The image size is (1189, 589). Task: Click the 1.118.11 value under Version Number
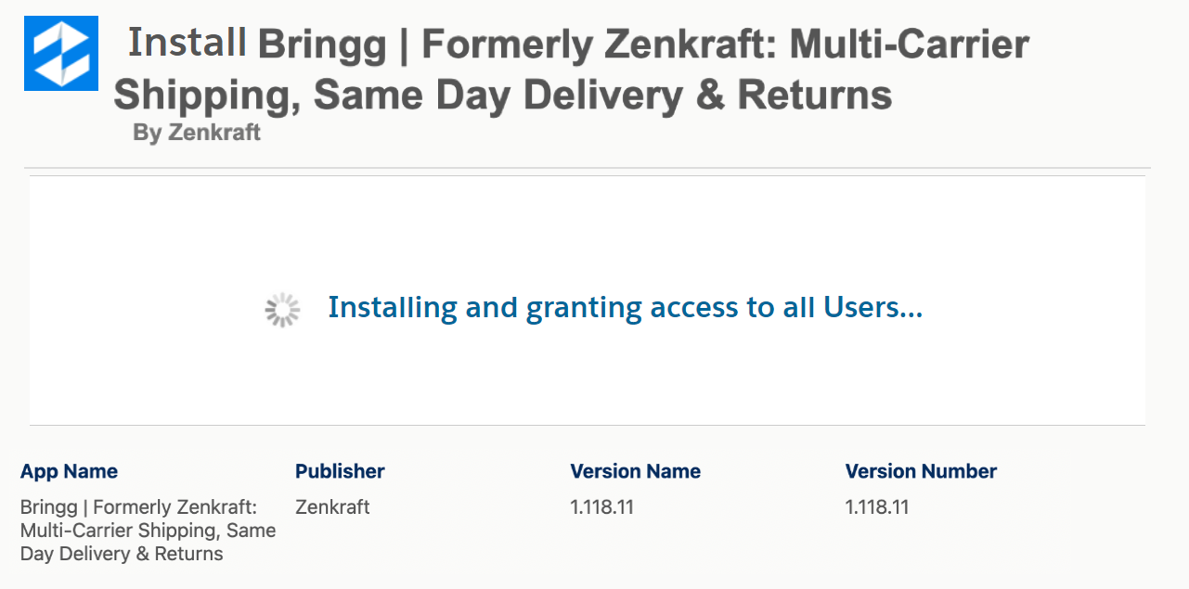(x=876, y=507)
